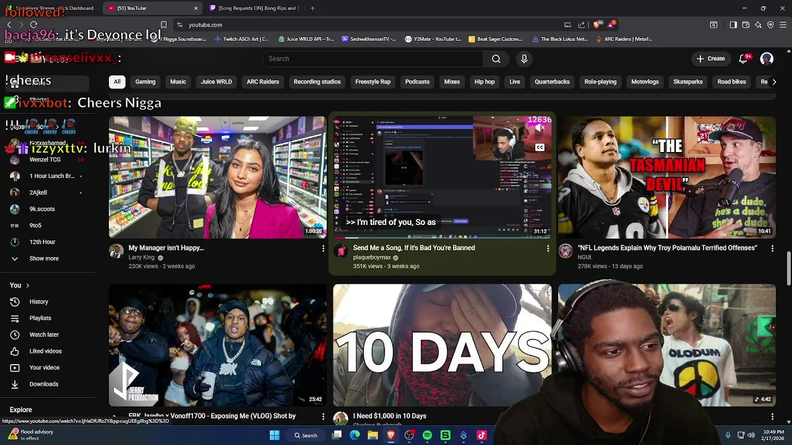Select the Quarterbacks category chip
This screenshot has width=792, height=445.
click(552, 82)
